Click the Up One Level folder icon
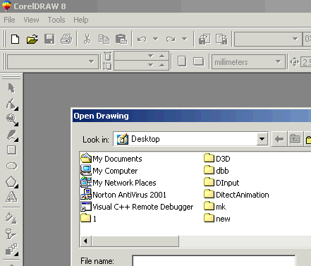 (x=295, y=139)
